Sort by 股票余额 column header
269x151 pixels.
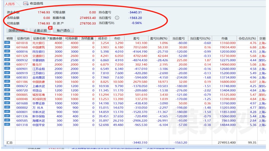point(55,38)
